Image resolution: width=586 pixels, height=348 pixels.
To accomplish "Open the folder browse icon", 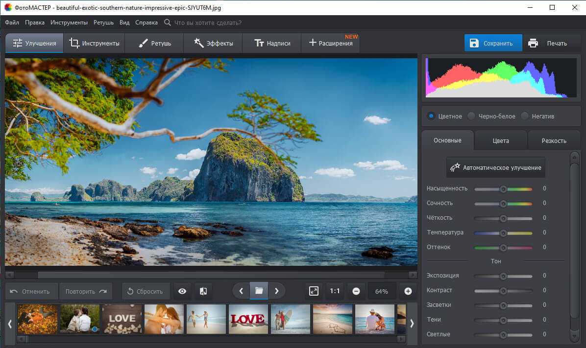I will pos(259,291).
